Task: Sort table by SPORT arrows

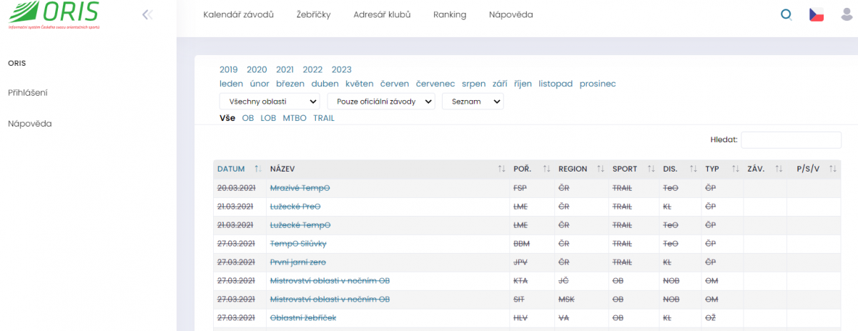Action: pos(651,169)
